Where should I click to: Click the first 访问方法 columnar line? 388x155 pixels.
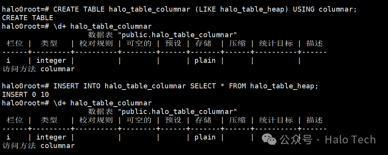click(39, 69)
